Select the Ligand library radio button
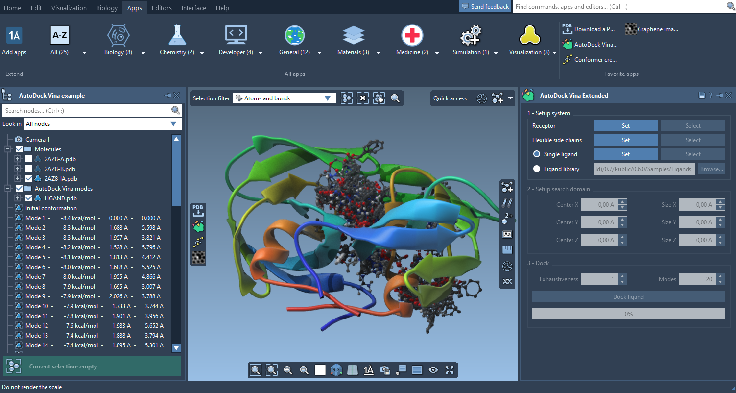This screenshot has width=736, height=393. [537, 169]
